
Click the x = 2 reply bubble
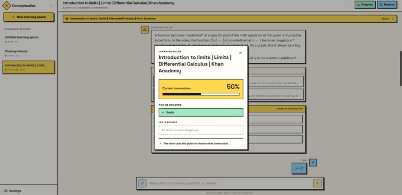[x=299, y=169]
